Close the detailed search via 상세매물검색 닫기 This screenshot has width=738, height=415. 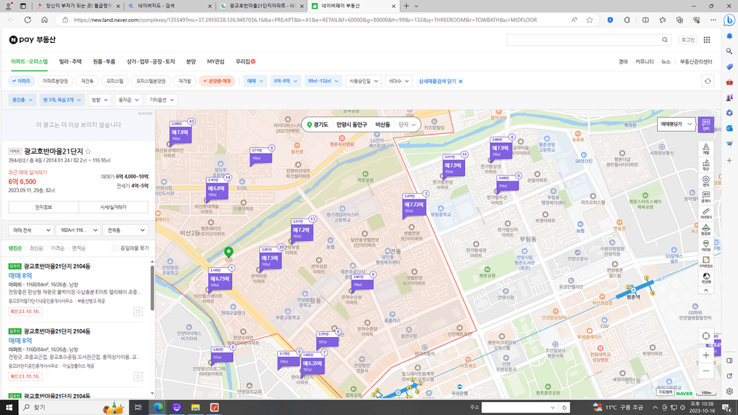tap(440, 81)
